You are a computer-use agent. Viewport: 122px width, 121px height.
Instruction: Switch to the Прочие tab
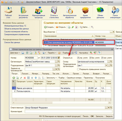coord(77,74)
